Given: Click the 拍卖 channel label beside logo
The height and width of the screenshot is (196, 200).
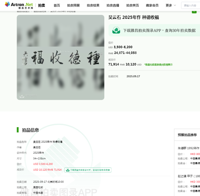Looking at the screenshot, I should (41, 5).
